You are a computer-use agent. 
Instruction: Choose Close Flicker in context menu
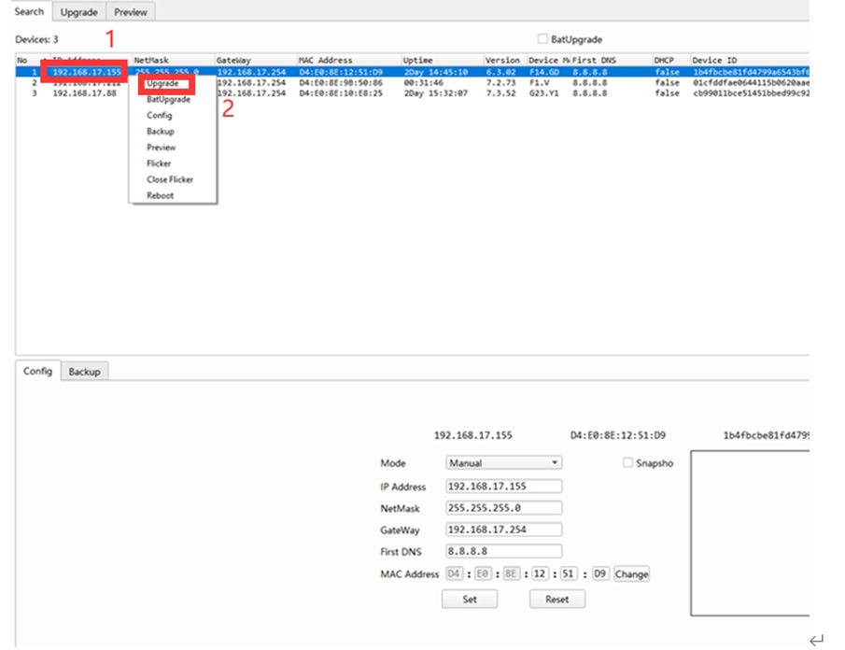[170, 179]
